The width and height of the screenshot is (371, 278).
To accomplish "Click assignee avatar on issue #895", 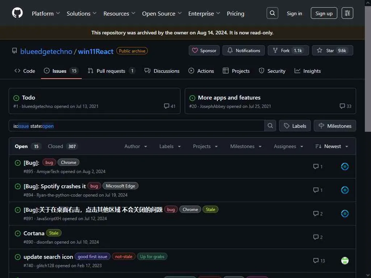I will pyautogui.click(x=345, y=167).
